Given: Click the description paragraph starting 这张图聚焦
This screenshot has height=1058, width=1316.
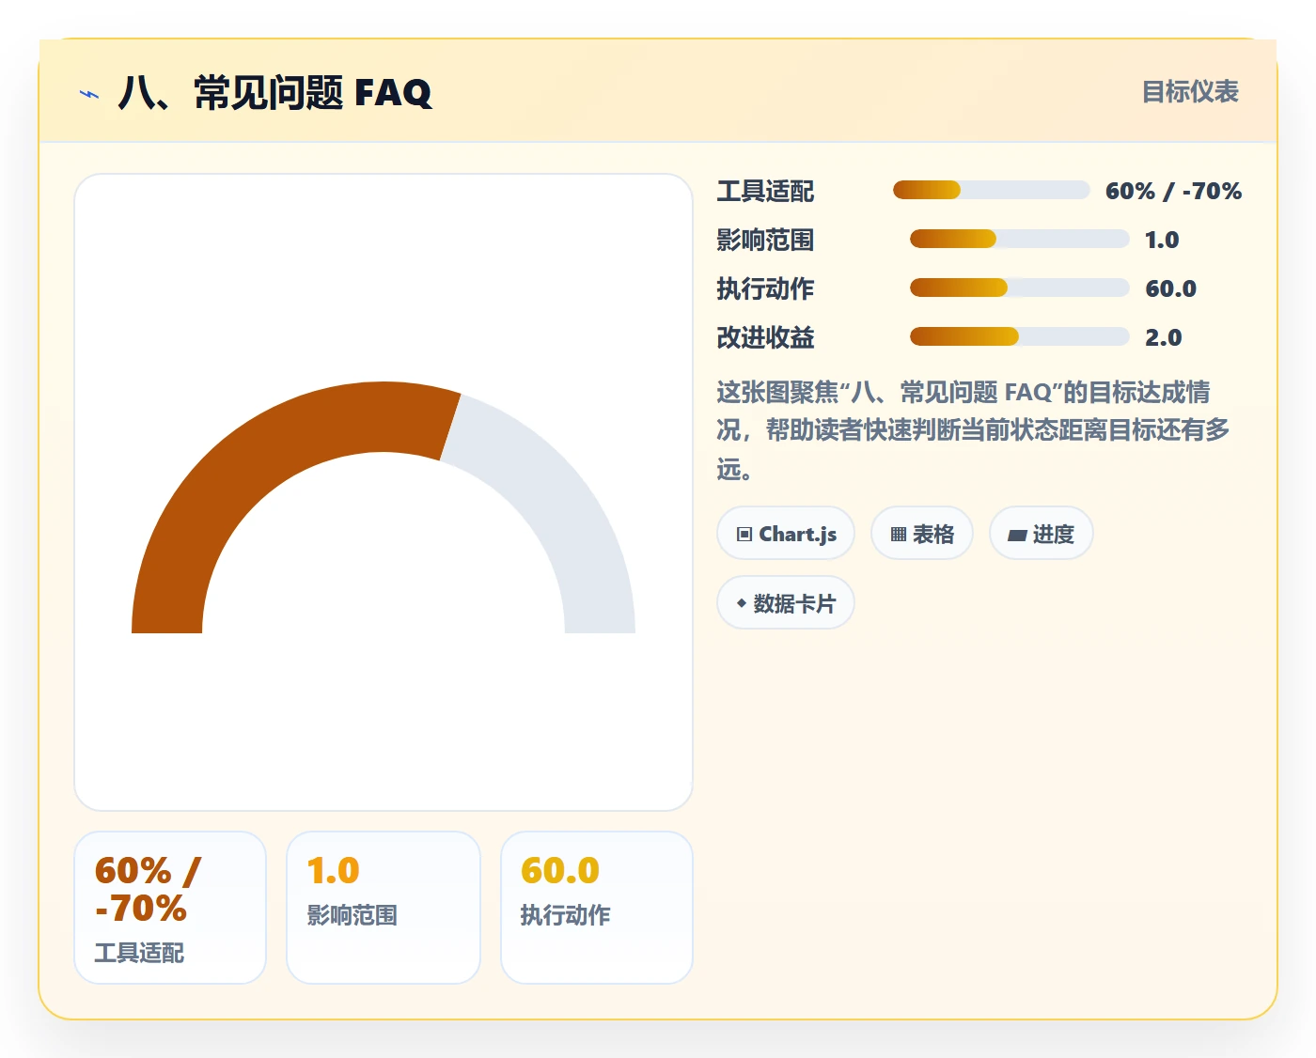Looking at the screenshot, I should coord(973,430).
